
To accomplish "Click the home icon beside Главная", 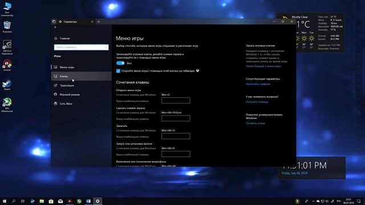I will tap(56, 38).
